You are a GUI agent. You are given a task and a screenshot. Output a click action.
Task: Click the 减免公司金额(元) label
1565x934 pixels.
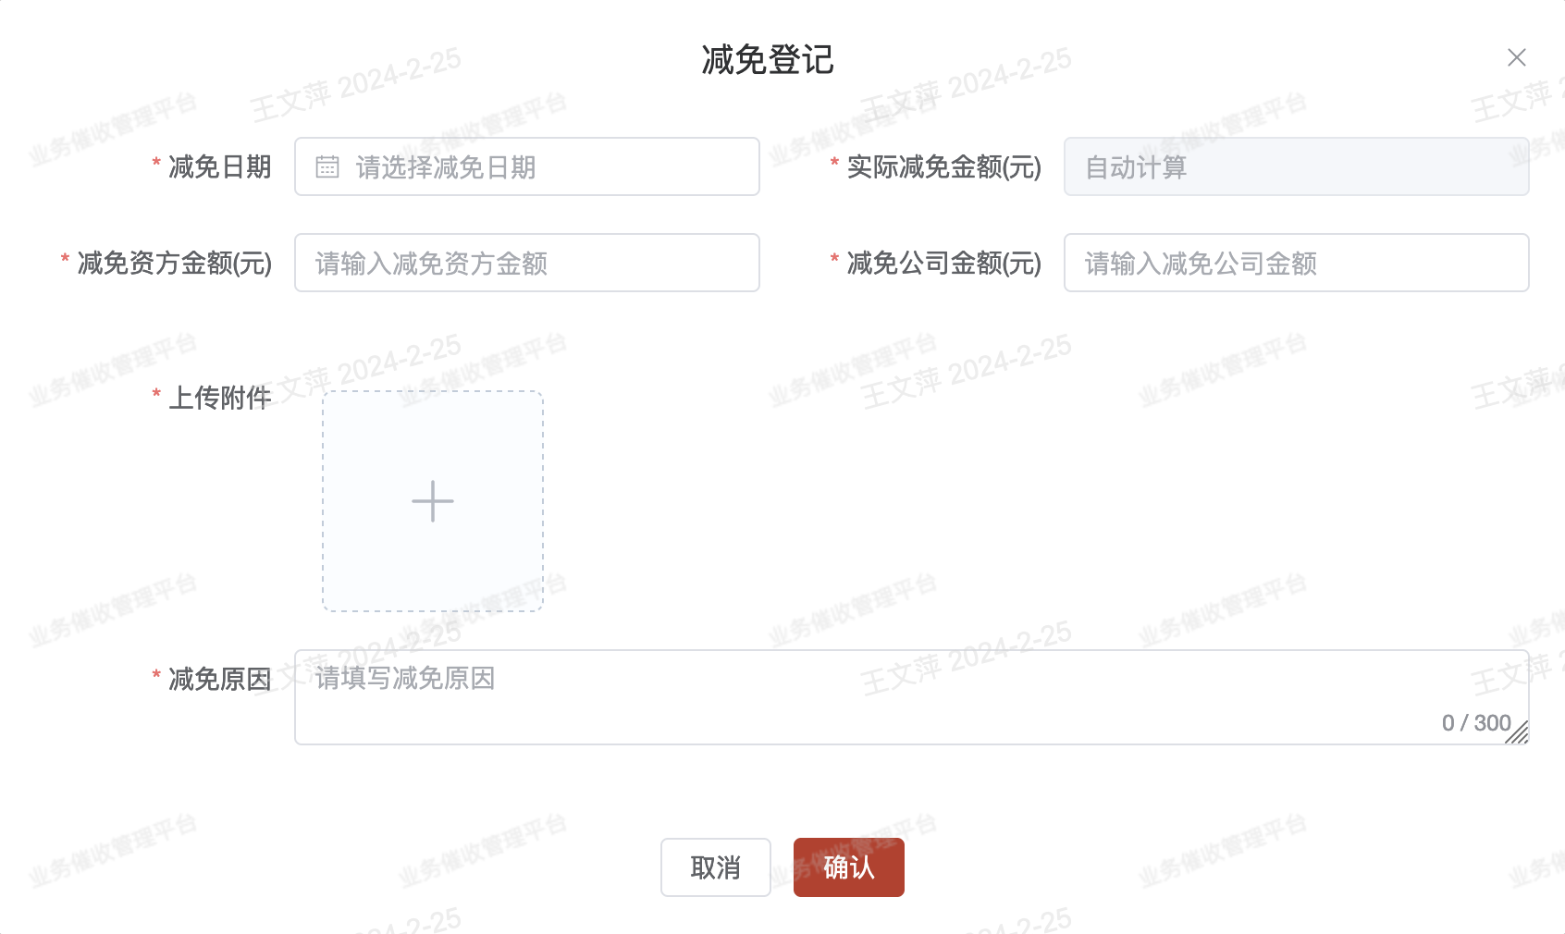click(x=944, y=263)
